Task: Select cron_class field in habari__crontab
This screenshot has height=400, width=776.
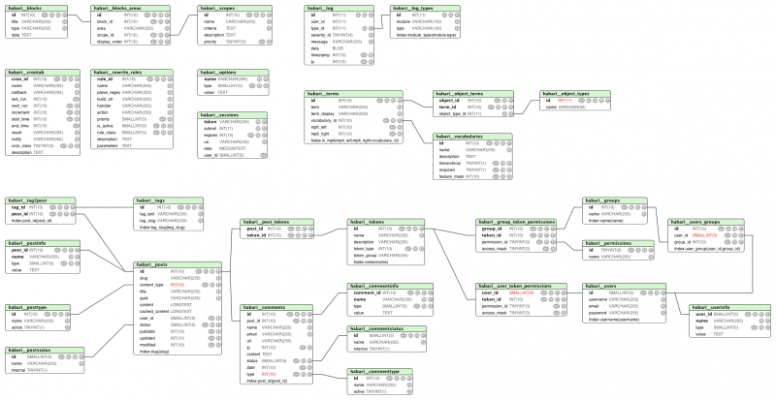Action: coord(43,146)
